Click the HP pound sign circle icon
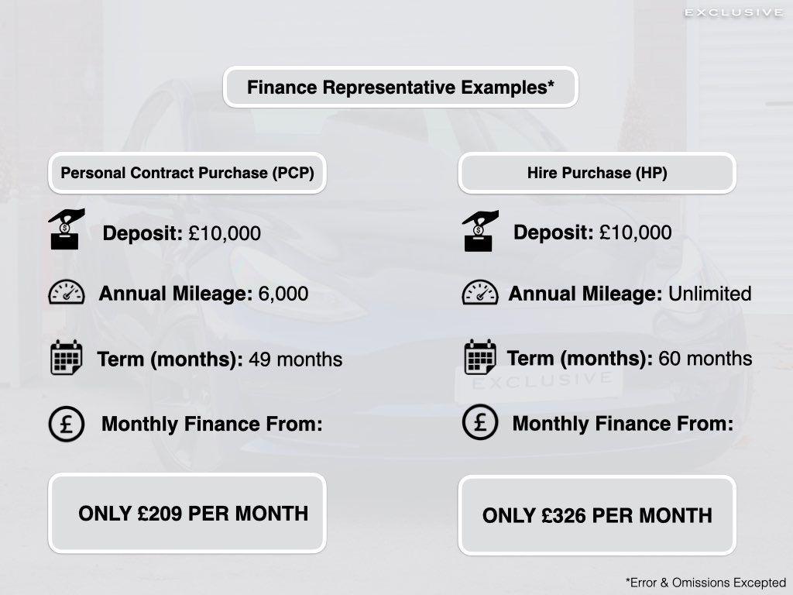This screenshot has width=793, height=595. tap(480, 422)
